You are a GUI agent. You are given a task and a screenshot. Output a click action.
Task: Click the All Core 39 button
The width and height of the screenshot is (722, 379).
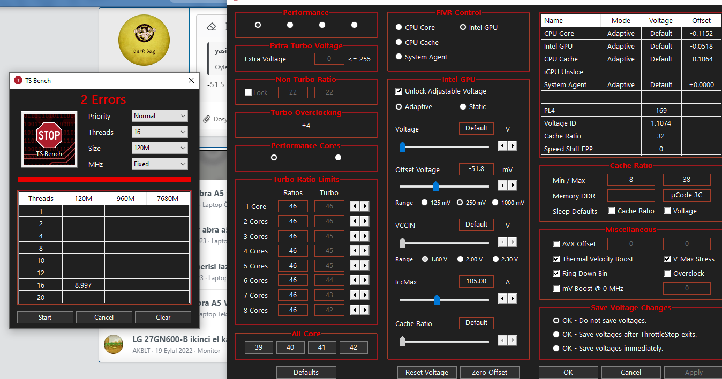pyautogui.click(x=259, y=347)
